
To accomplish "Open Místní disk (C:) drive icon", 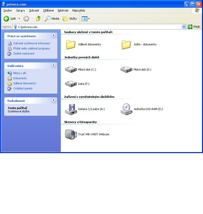I will pyautogui.click(x=71, y=70).
